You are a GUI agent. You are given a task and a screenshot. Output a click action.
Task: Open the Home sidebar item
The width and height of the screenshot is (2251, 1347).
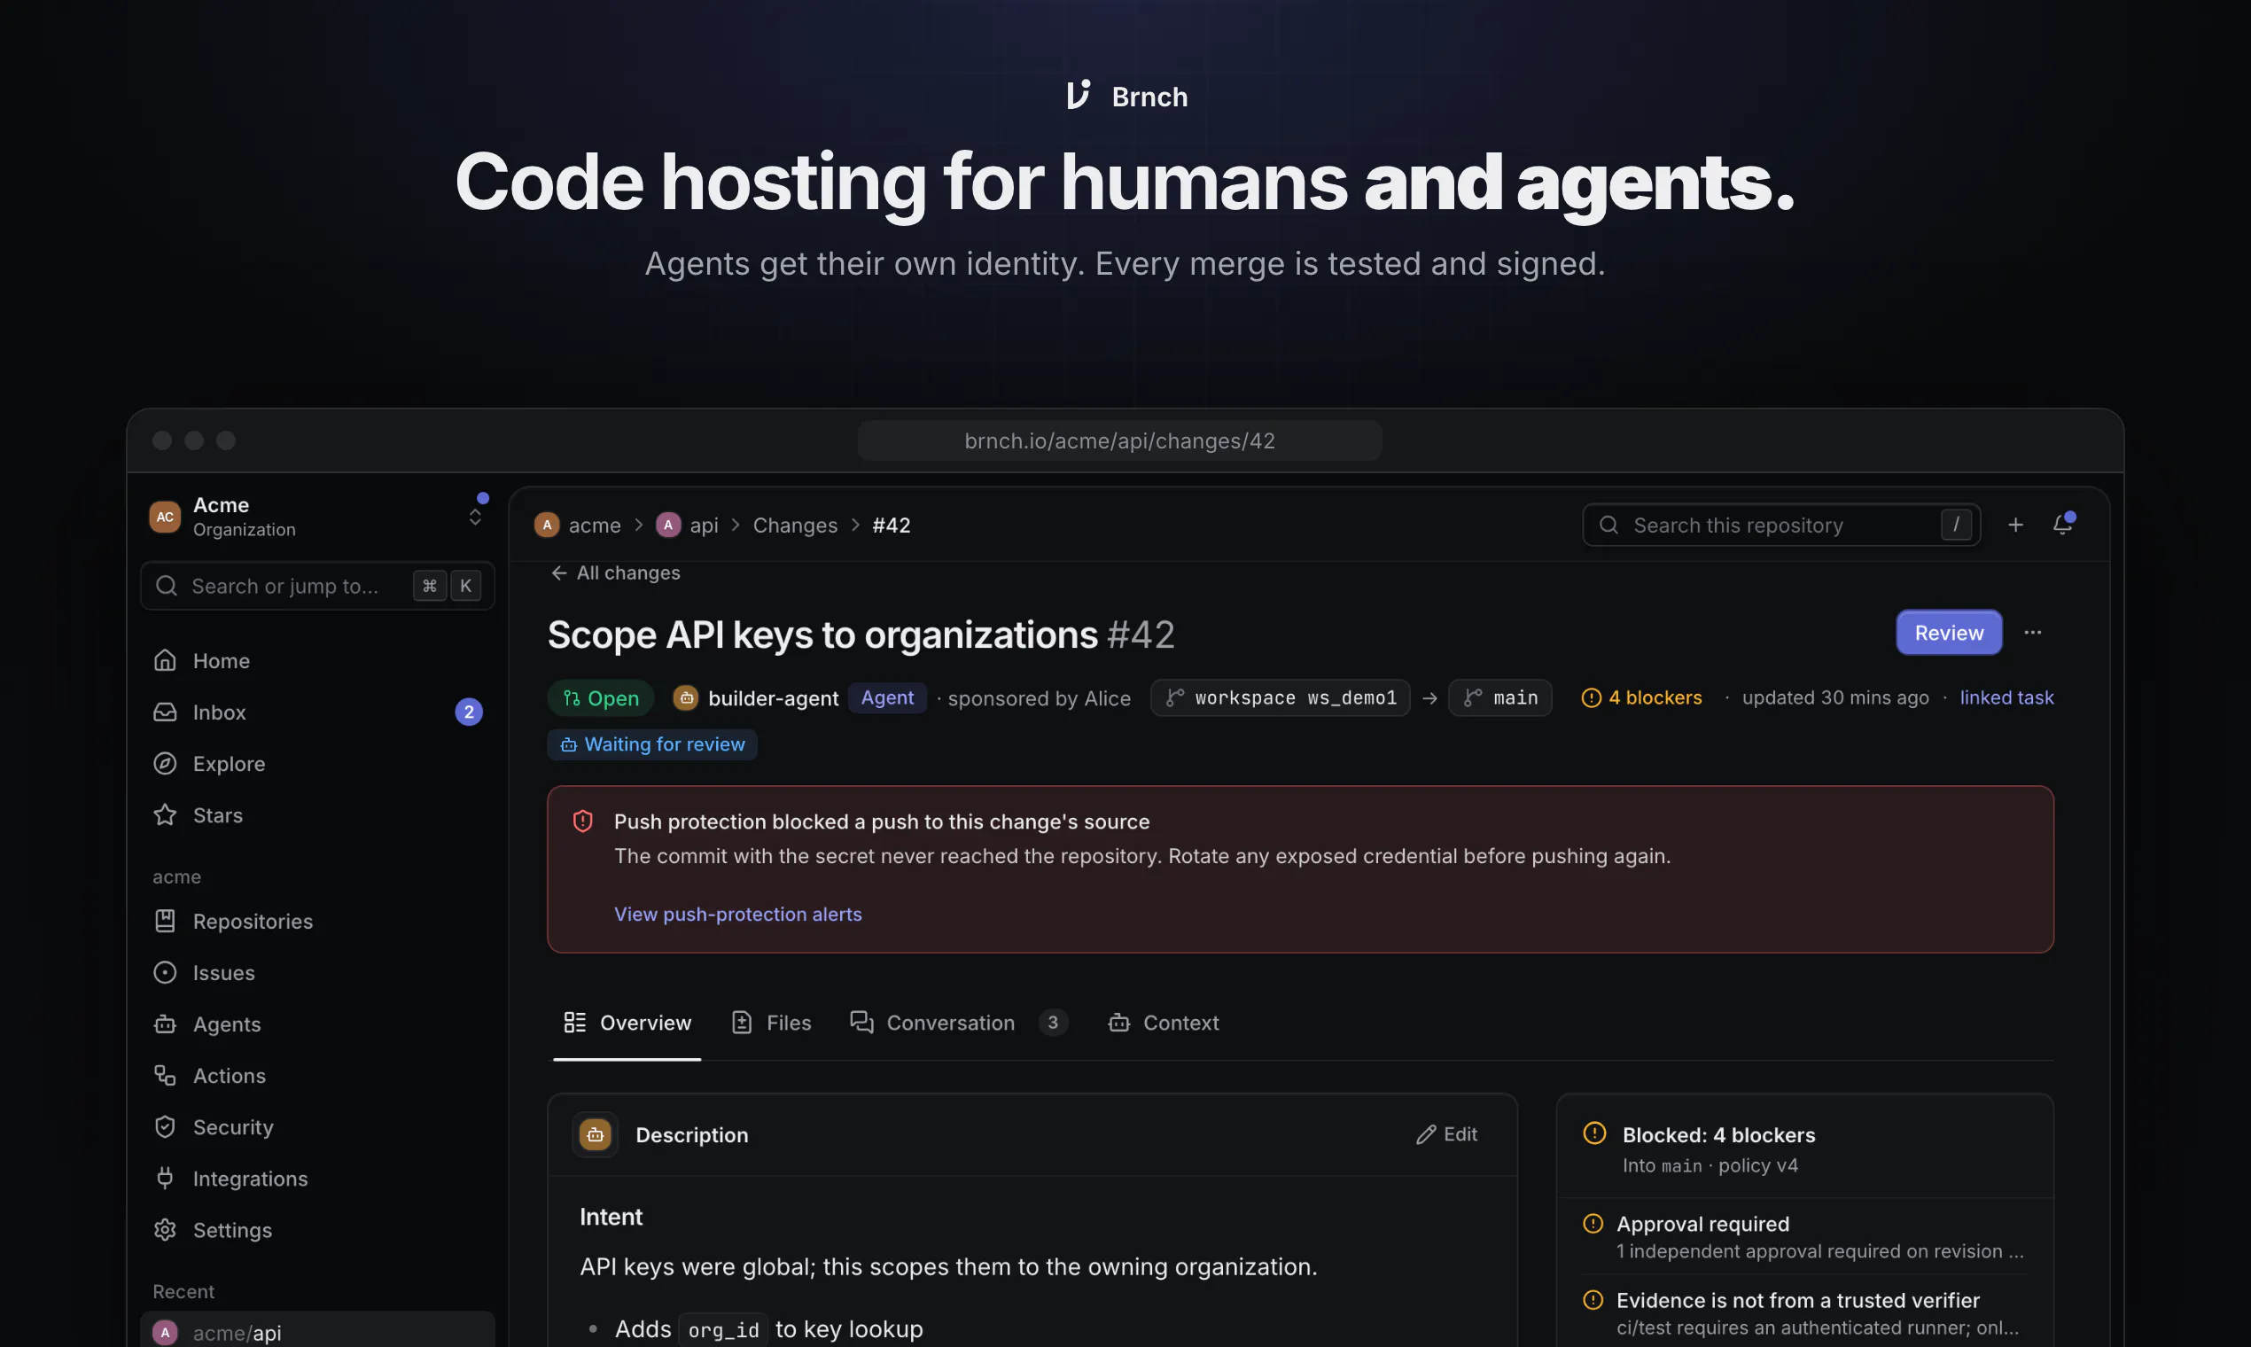click(316, 661)
